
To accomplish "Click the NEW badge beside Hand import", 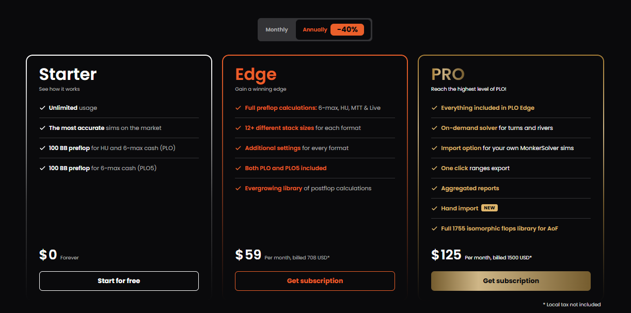I will point(489,208).
